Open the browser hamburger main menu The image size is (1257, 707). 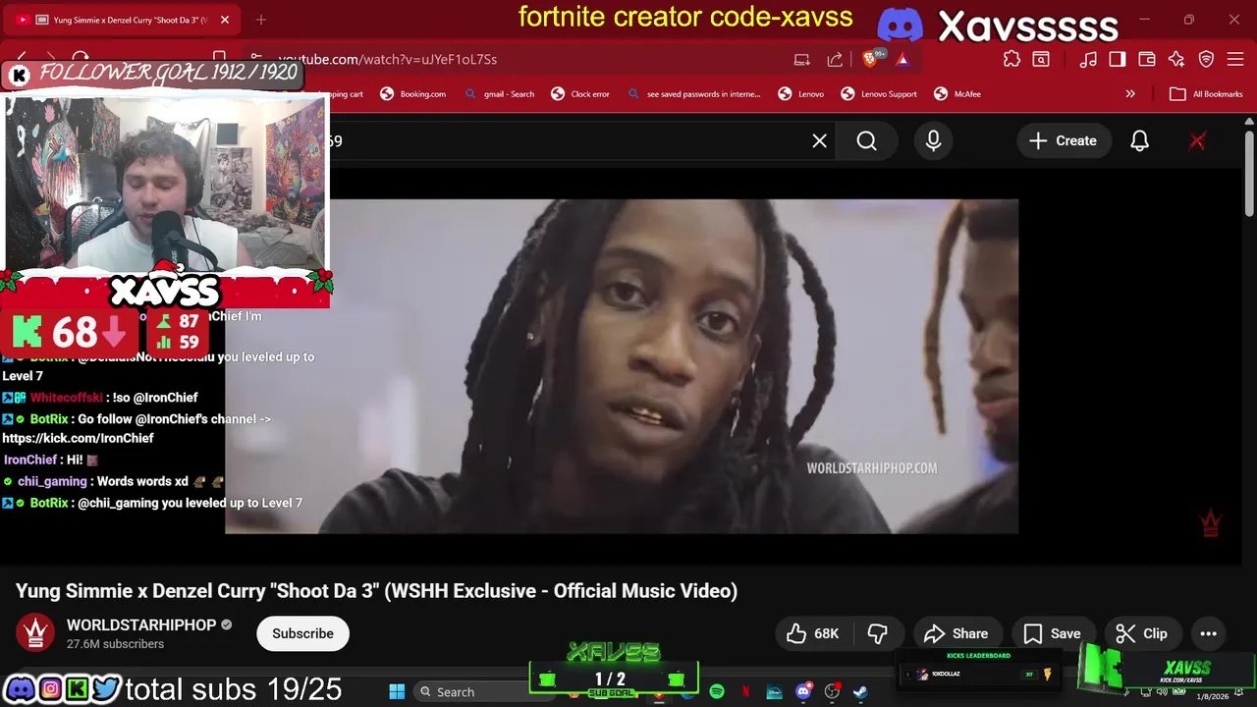coord(1236,59)
